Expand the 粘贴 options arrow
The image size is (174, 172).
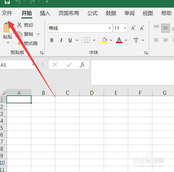(x=8, y=43)
